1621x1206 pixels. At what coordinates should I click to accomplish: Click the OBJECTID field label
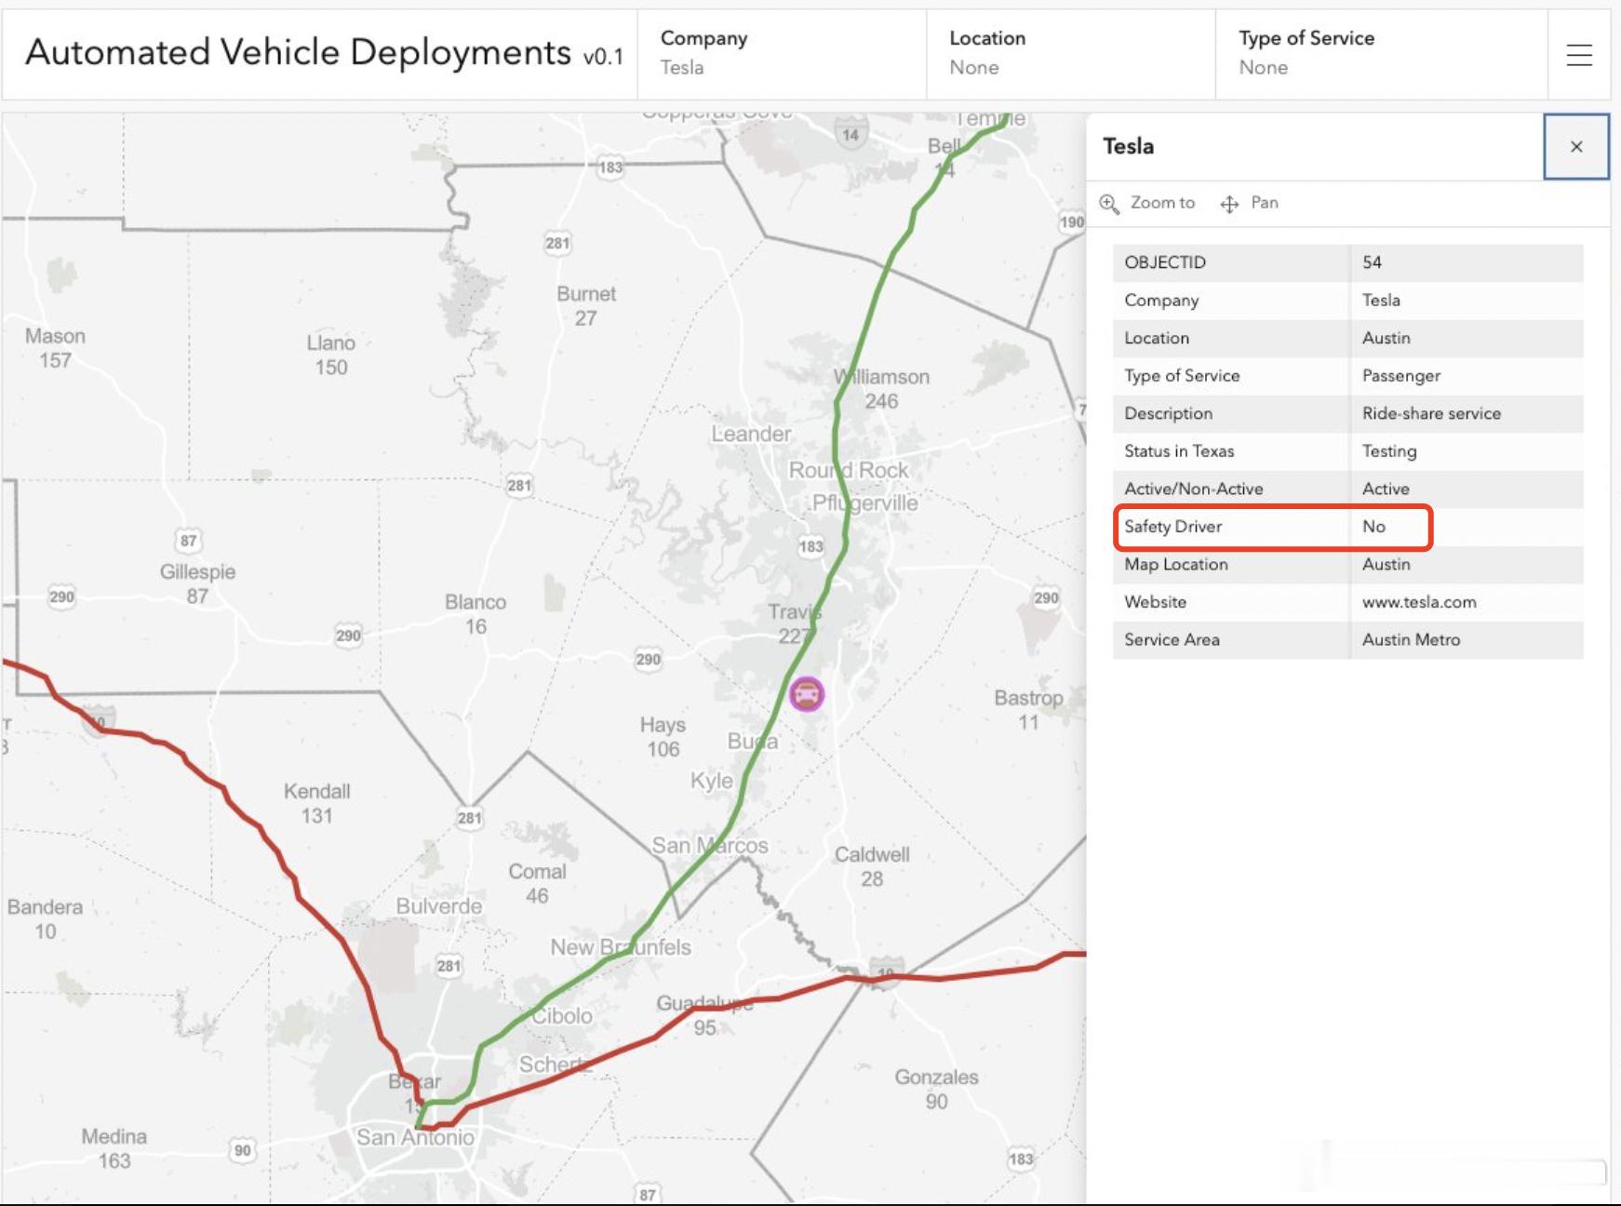pos(1165,262)
